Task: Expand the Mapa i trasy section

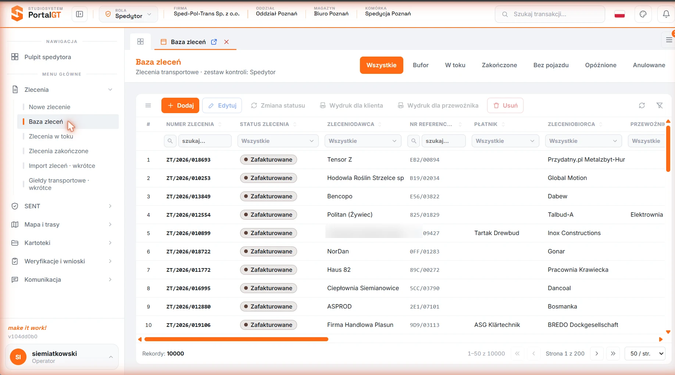Action: point(110,224)
